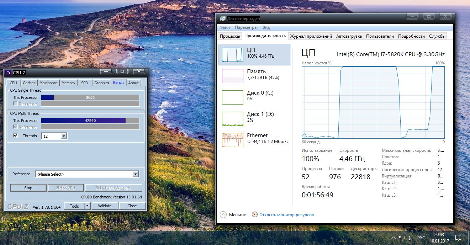Switch to the Подробности tab

(x=411, y=36)
